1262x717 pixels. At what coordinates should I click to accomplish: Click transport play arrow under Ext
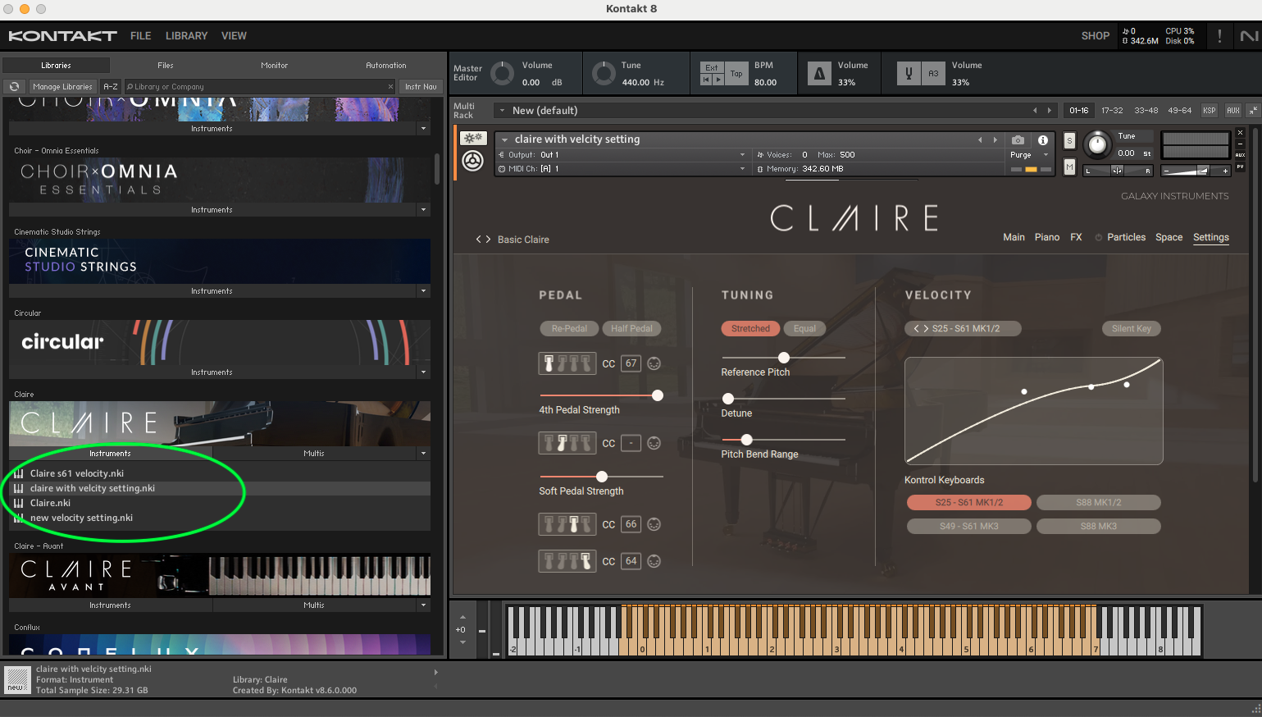pyautogui.click(x=718, y=80)
